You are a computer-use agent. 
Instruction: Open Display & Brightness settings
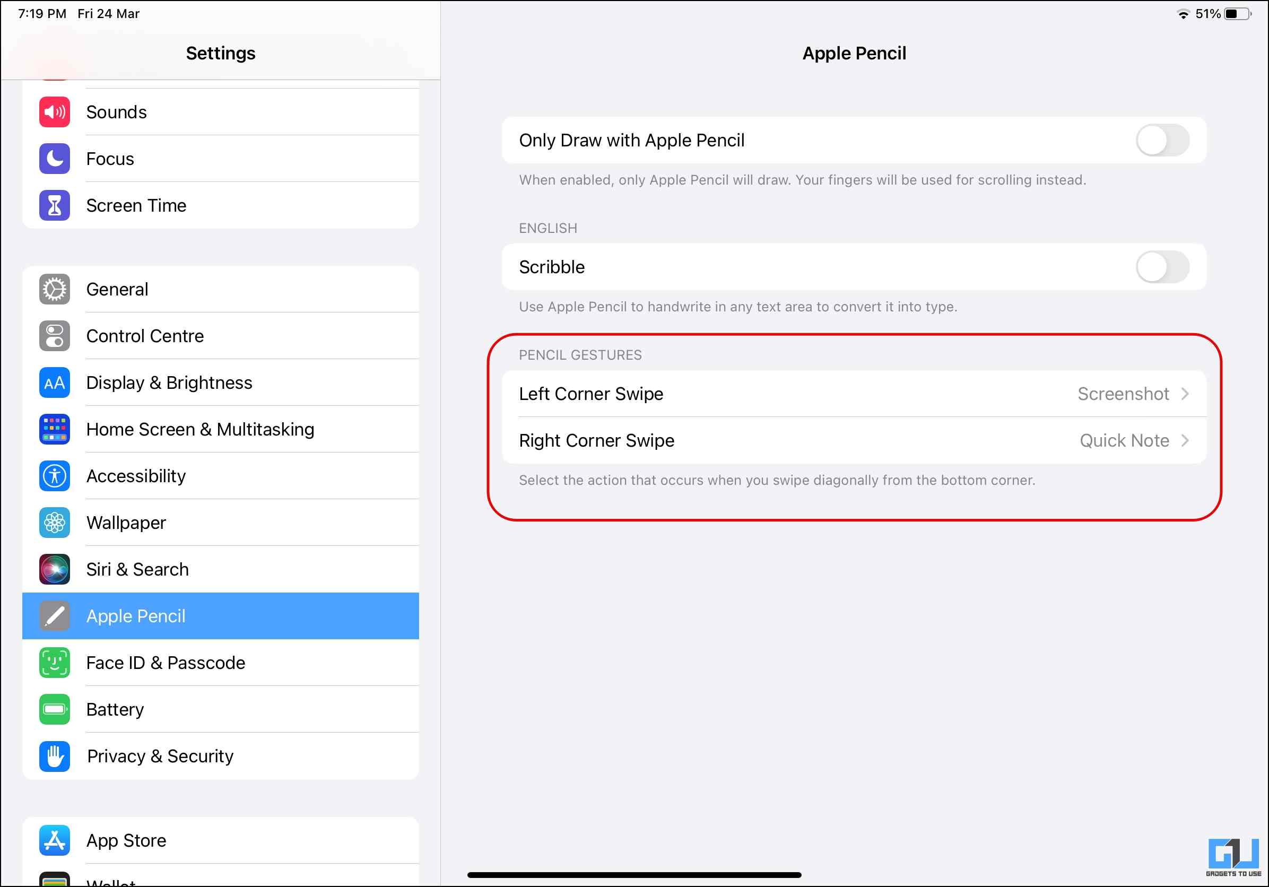(x=169, y=382)
